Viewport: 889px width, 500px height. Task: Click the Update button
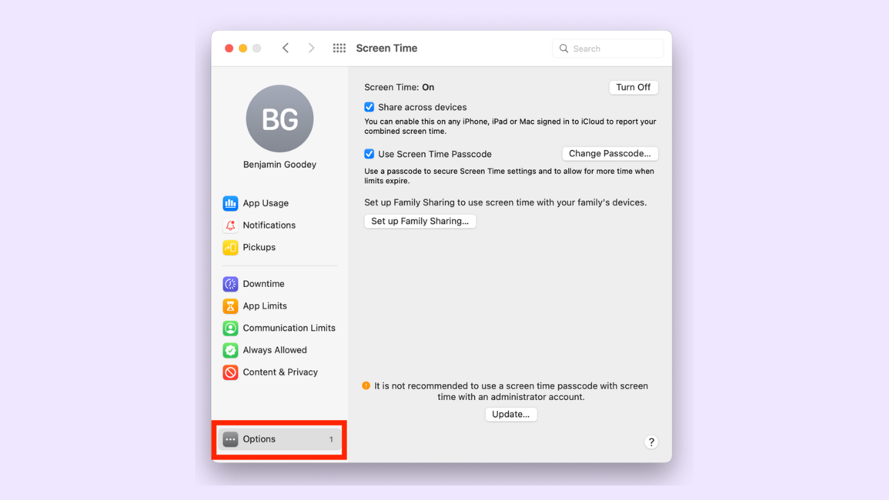tap(511, 415)
